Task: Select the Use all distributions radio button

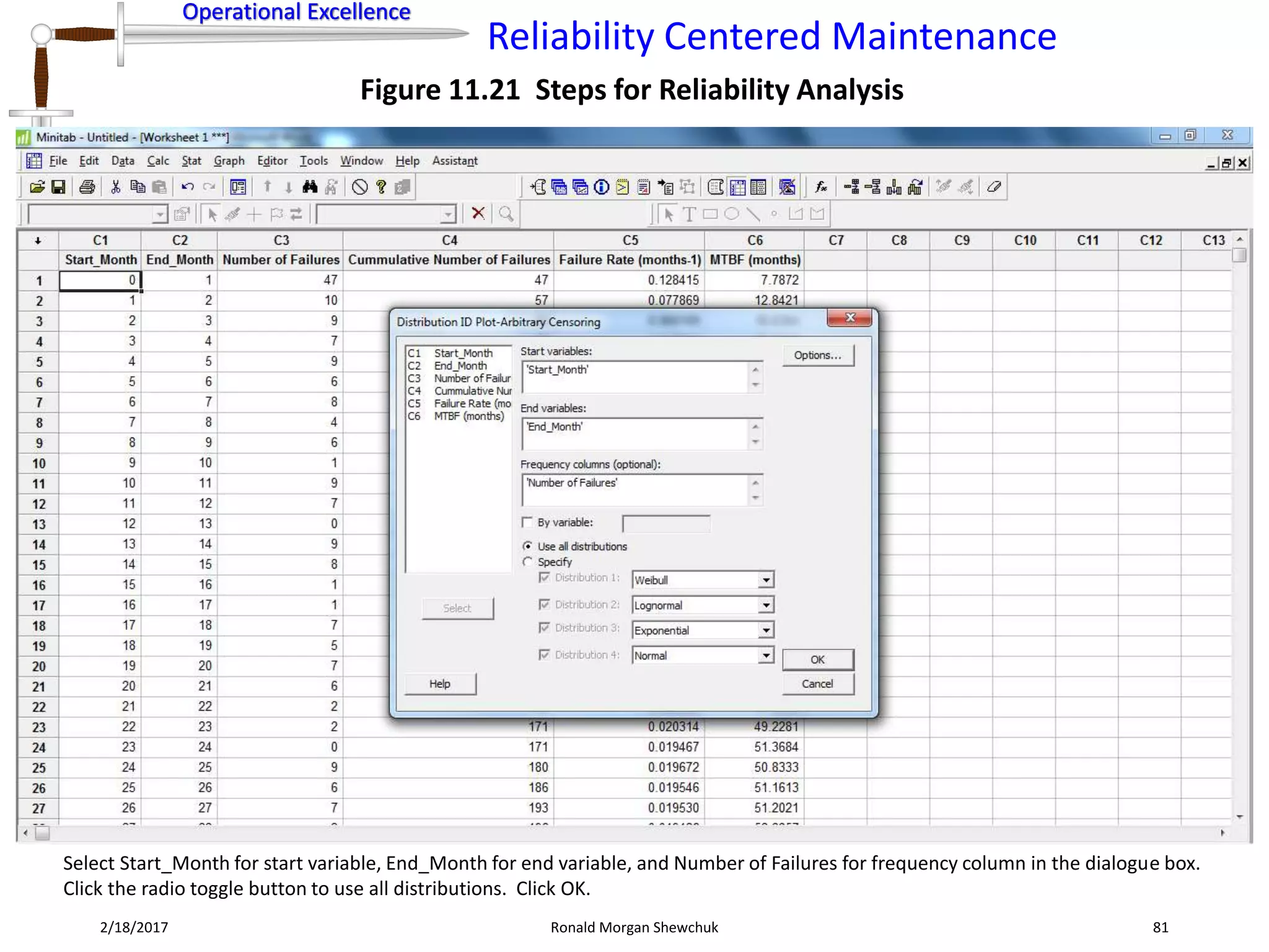Action: click(527, 546)
